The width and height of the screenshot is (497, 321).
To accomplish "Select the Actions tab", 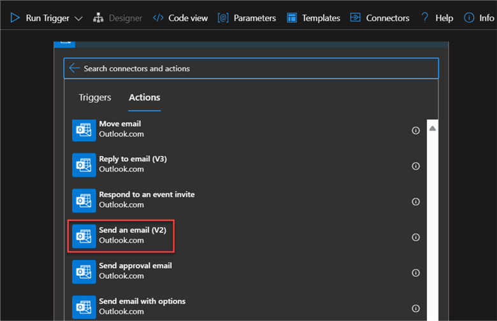I will [x=145, y=97].
